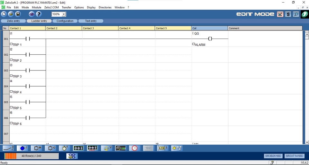The height and width of the screenshot is (165, 309).
Task: Select the I5 contact on row 005
Action: 28,102
